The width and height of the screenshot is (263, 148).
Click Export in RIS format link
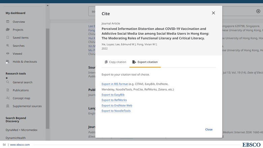coord(115,84)
